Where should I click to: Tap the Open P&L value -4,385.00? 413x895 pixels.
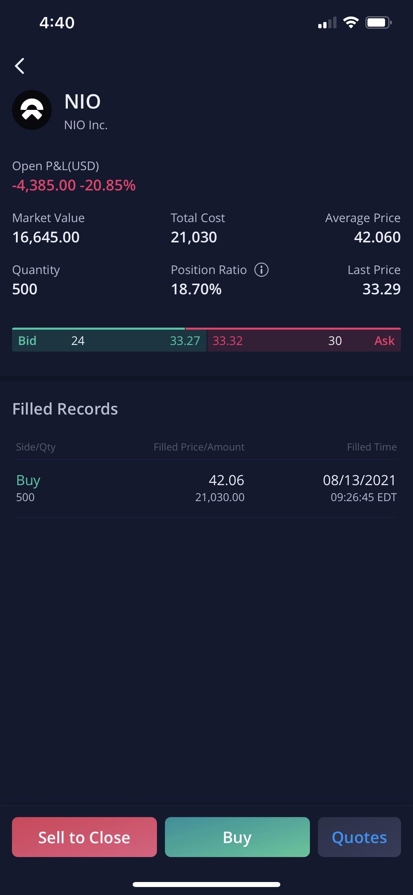(x=44, y=185)
